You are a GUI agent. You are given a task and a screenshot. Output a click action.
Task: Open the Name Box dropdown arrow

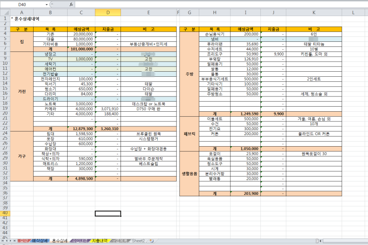coord(46,5)
